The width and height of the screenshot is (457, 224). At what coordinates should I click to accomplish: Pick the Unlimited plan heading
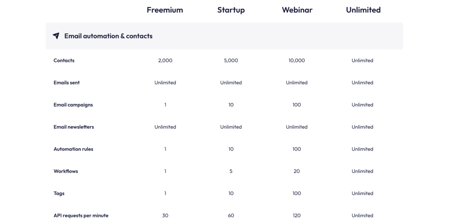click(363, 10)
